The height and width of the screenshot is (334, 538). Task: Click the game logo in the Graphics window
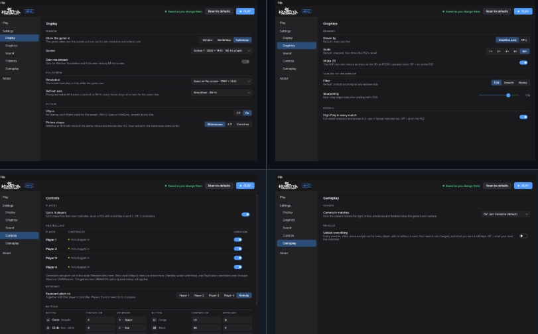tap(288, 11)
